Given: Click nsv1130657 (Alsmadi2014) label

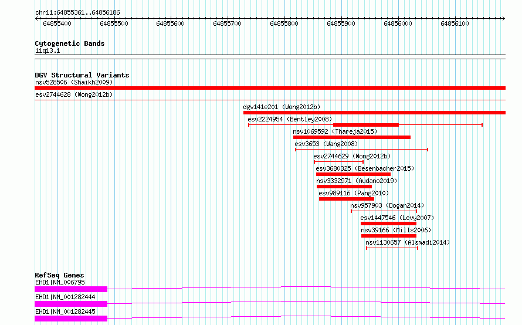Looking at the screenshot, I should click(408, 242).
